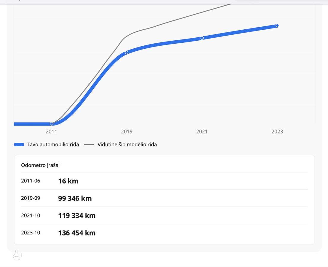Click the 2019 data point on blue line

127,53
